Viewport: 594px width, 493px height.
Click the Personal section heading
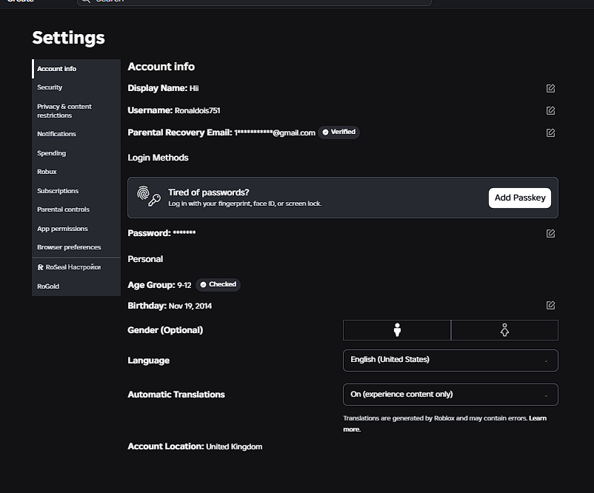click(145, 259)
